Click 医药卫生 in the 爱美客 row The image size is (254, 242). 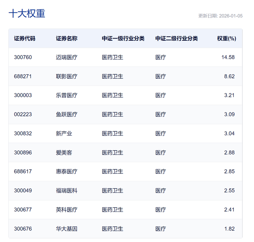[112, 153]
